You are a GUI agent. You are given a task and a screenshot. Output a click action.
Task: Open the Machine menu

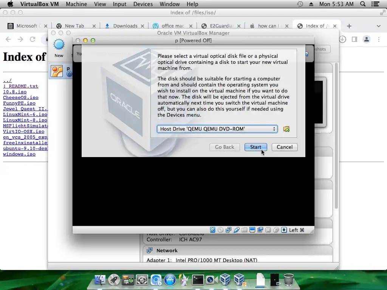(x=76, y=4)
